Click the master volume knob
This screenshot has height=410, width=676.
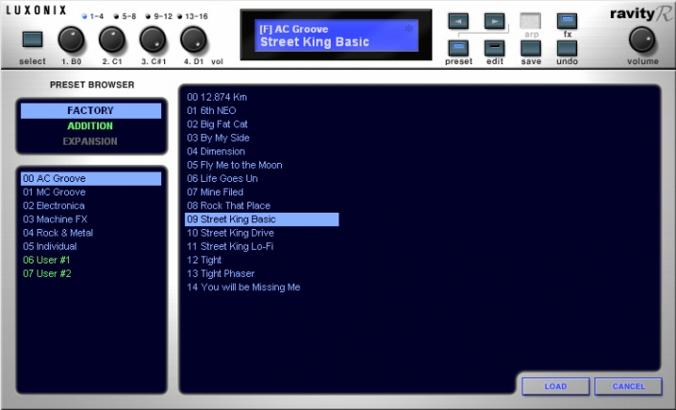click(x=641, y=39)
